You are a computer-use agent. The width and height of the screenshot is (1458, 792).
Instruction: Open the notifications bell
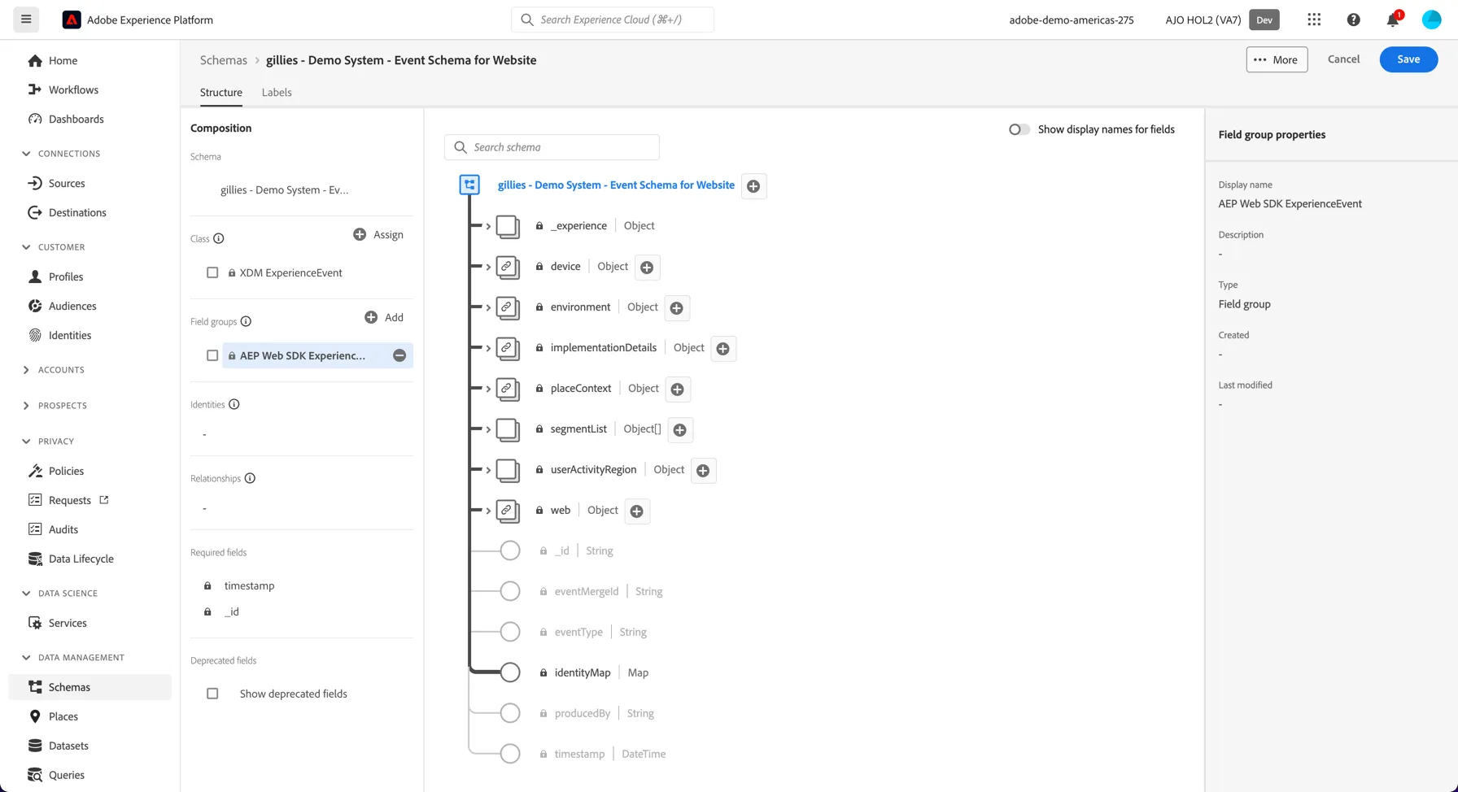coord(1393,20)
